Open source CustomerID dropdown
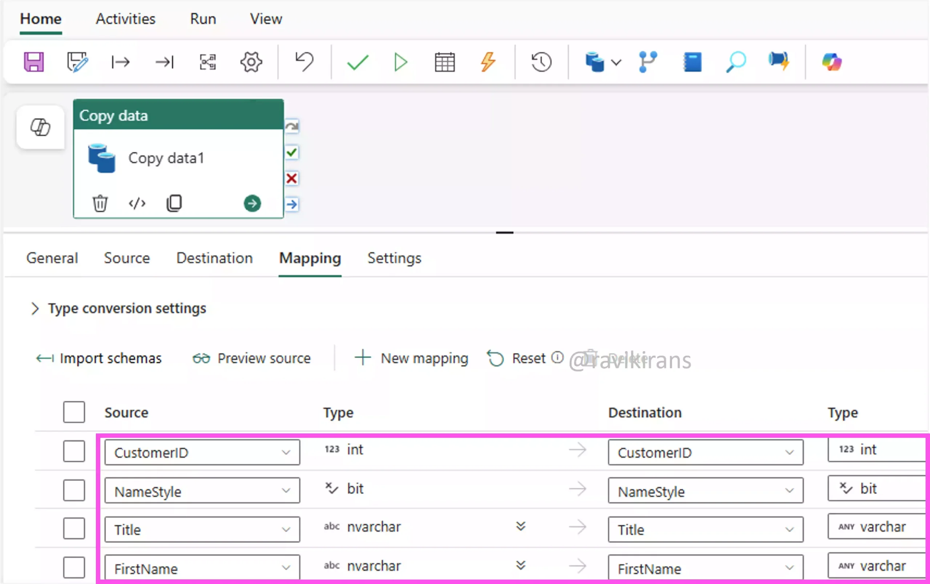 pyautogui.click(x=202, y=452)
